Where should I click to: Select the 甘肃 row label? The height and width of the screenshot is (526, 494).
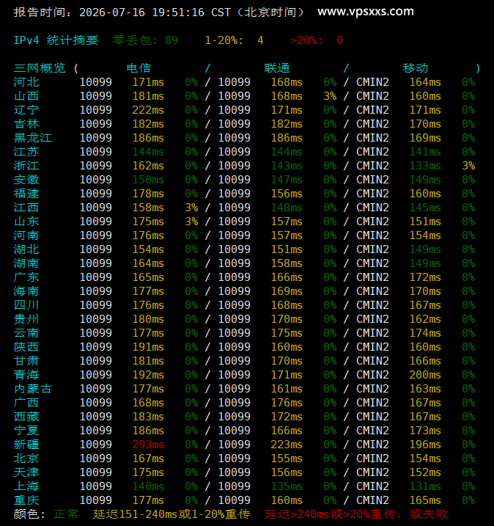26,361
